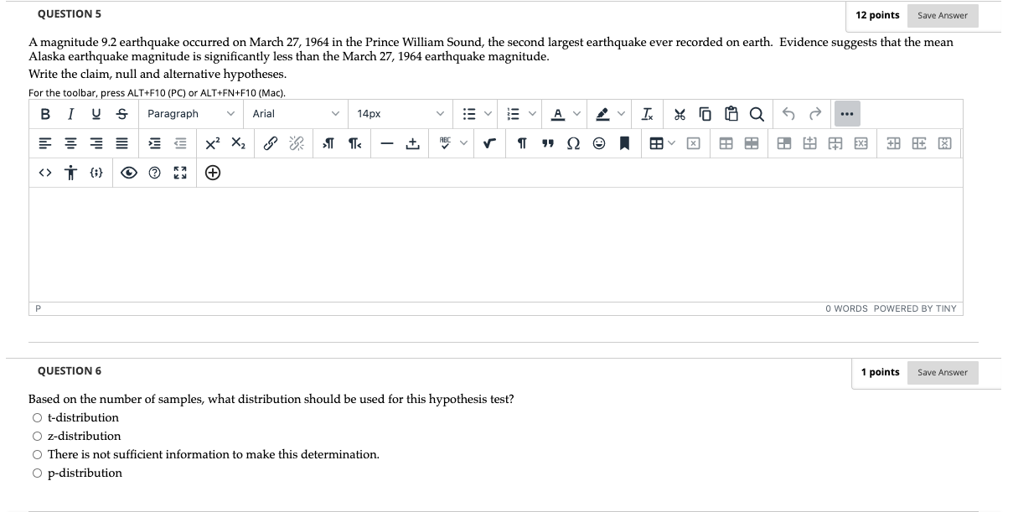Insert a hyperlink with the link icon
Image resolution: width=1013 pixels, height=512 pixels.
tap(271, 144)
